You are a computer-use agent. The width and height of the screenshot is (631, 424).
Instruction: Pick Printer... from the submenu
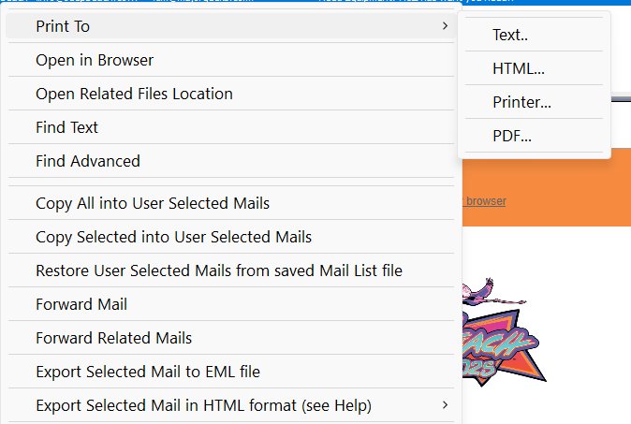coord(521,102)
